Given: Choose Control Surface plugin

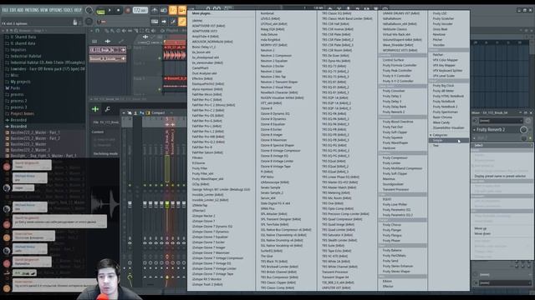Looking at the screenshot, I should tap(393, 60).
